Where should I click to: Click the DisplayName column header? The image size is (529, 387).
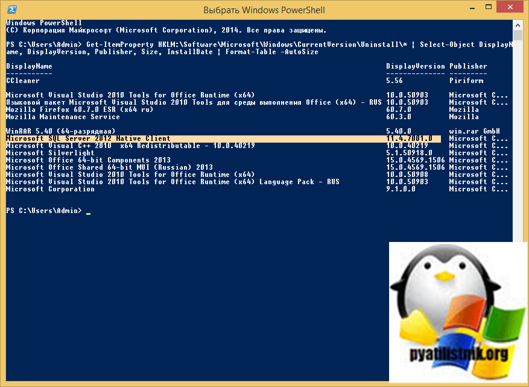[x=29, y=66]
